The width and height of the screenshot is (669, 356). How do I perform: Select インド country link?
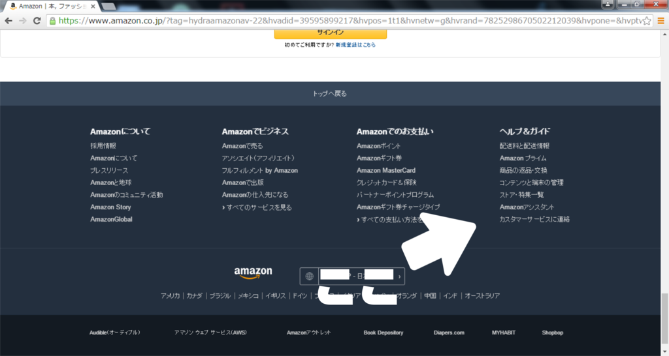pyautogui.click(x=450, y=295)
